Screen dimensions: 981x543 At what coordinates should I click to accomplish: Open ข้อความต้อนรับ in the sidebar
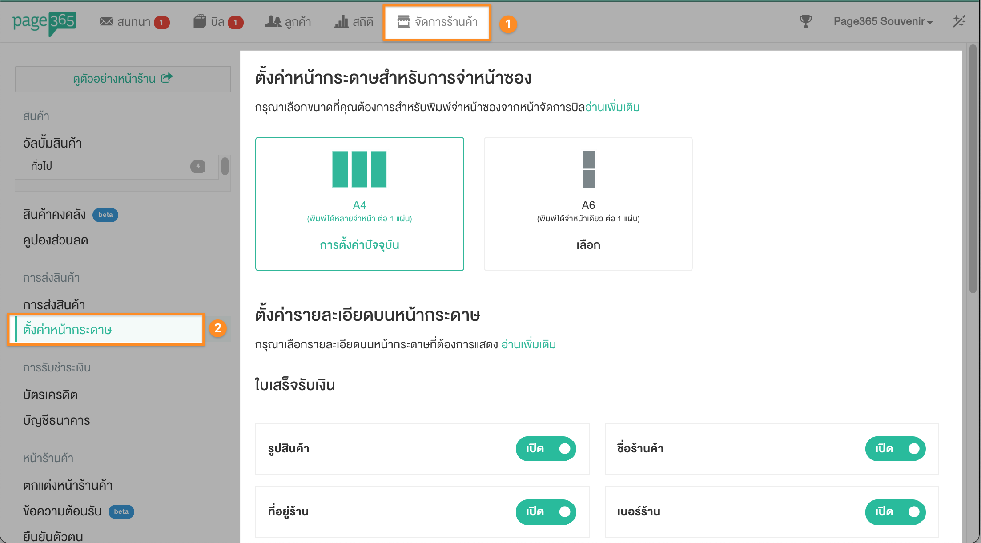(62, 511)
